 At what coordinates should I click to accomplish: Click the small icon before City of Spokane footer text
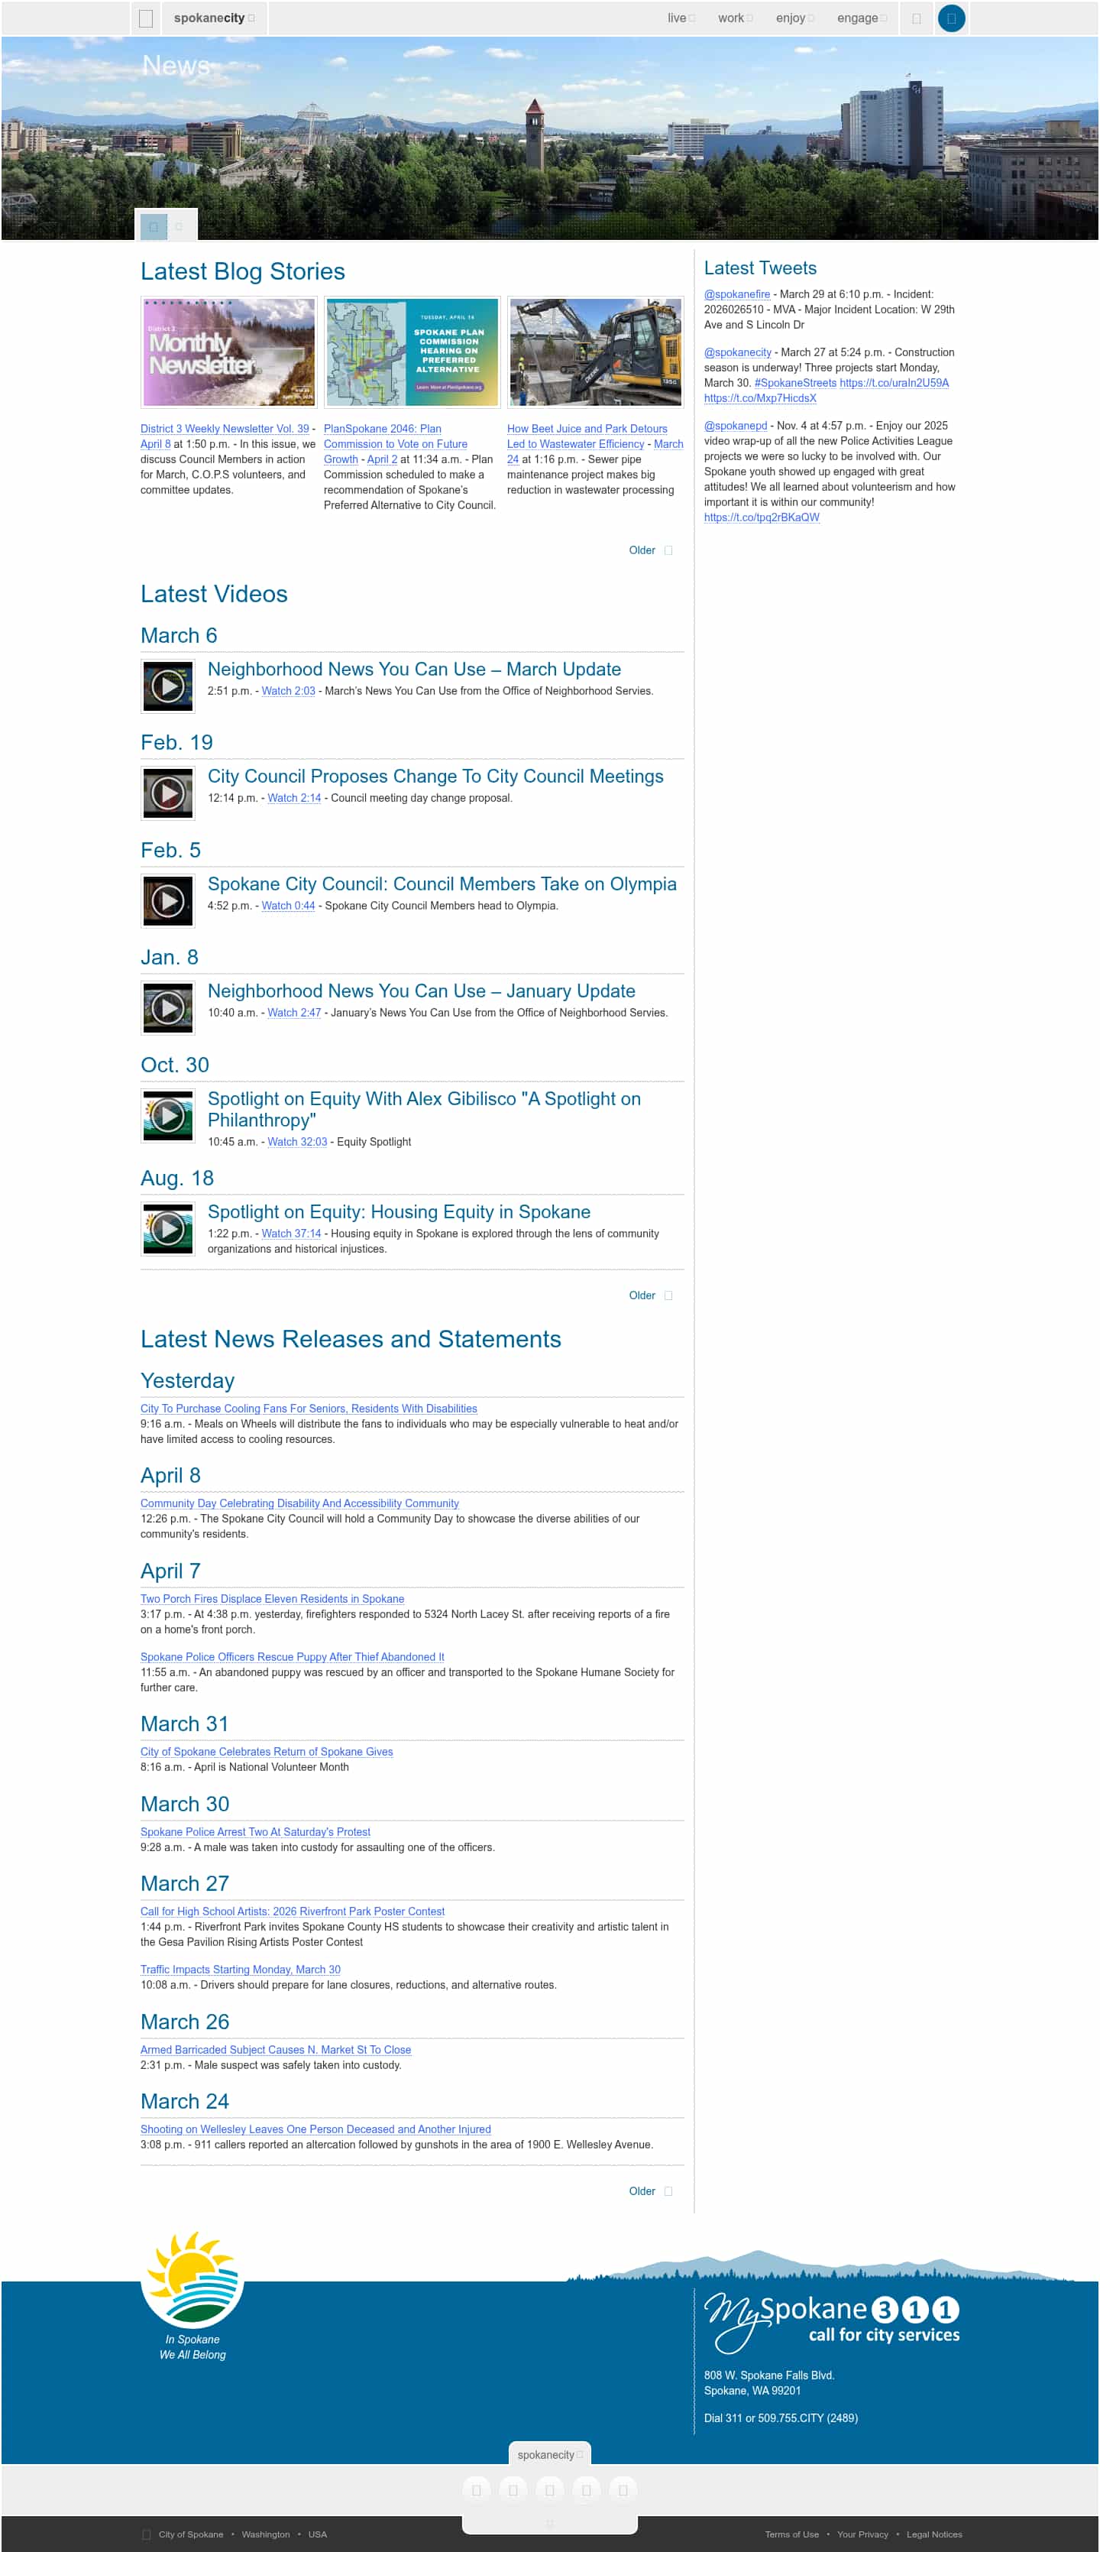pyautogui.click(x=147, y=2534)
